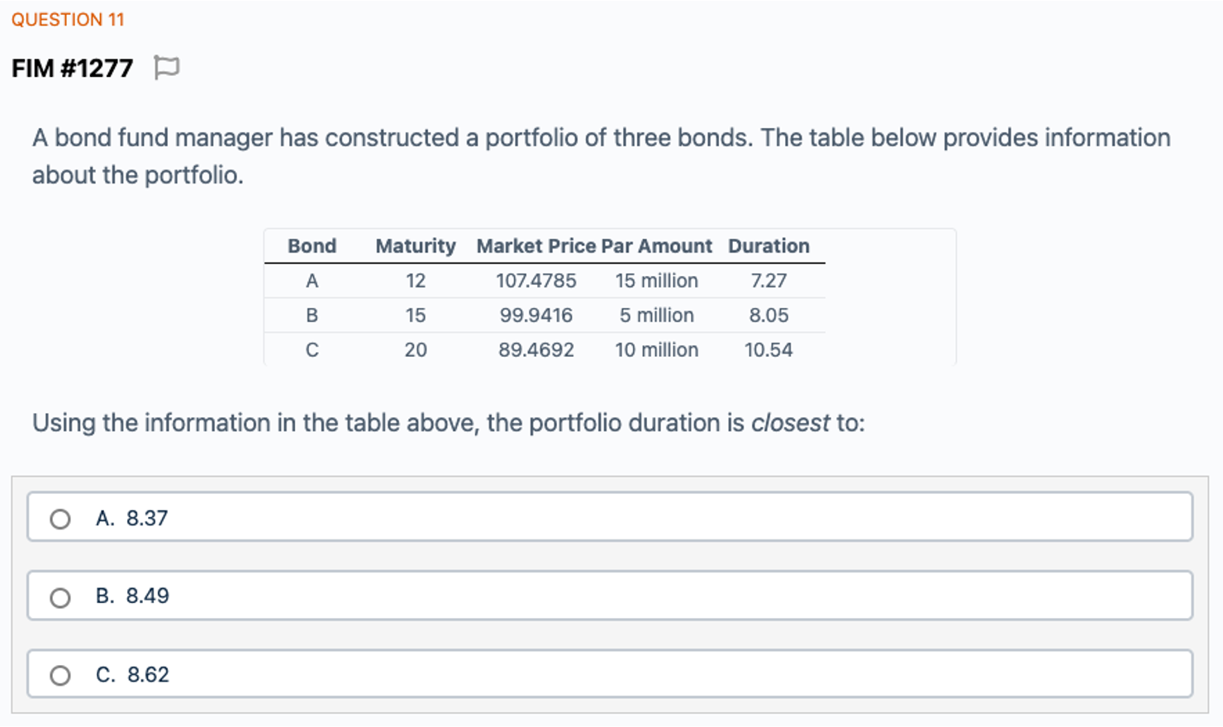Image resolution: width=1223 pixels, height=727 pixels.
Task: Click the Bond column header
Action: (x=312, y=246)
